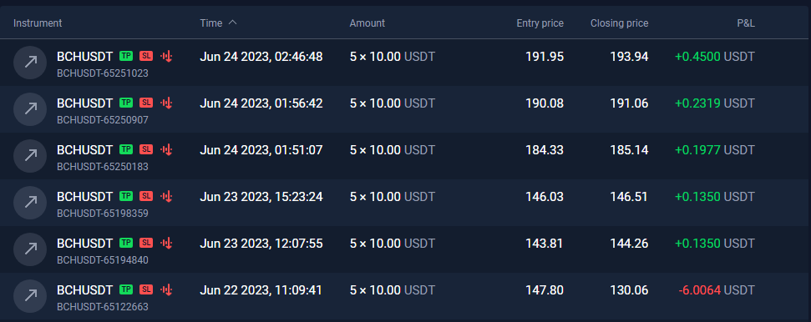The image size is (811, 322).
Task: Click SL badge on BCHUSDT-65194840 row
Action: [146, 243]
